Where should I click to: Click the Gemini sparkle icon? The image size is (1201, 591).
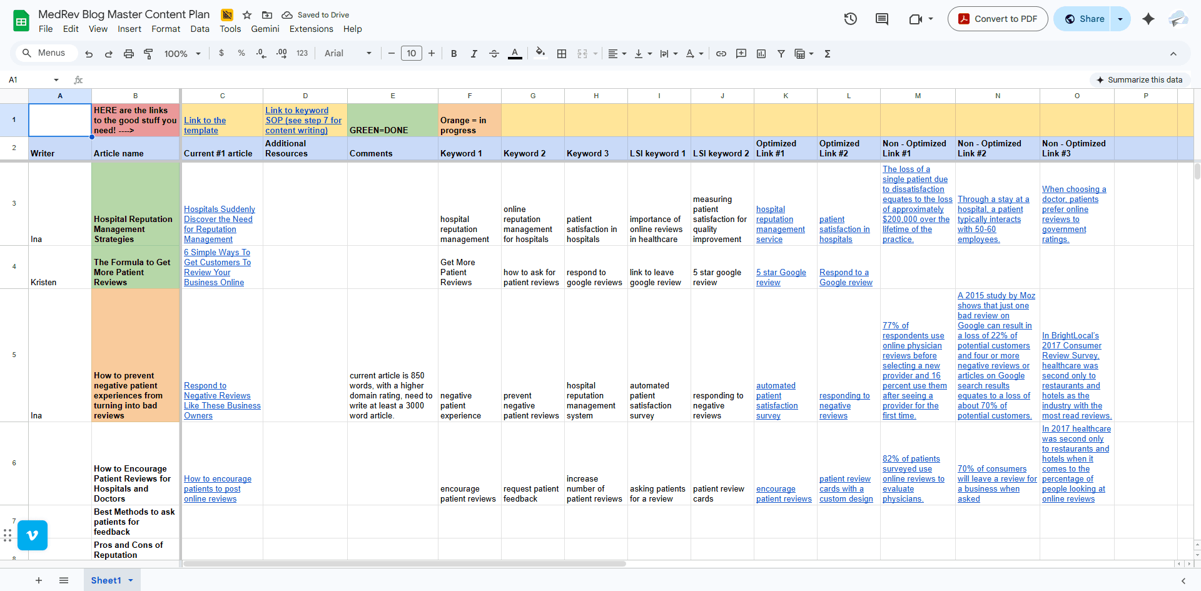click(1148, 19)
